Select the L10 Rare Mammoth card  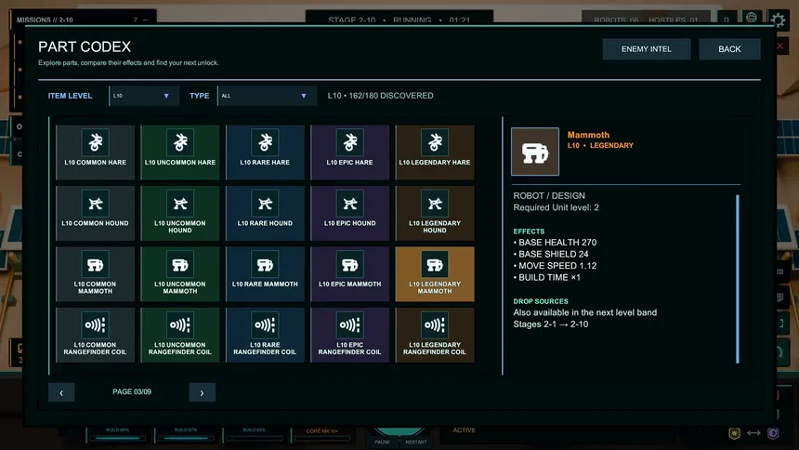click(265, 274)
